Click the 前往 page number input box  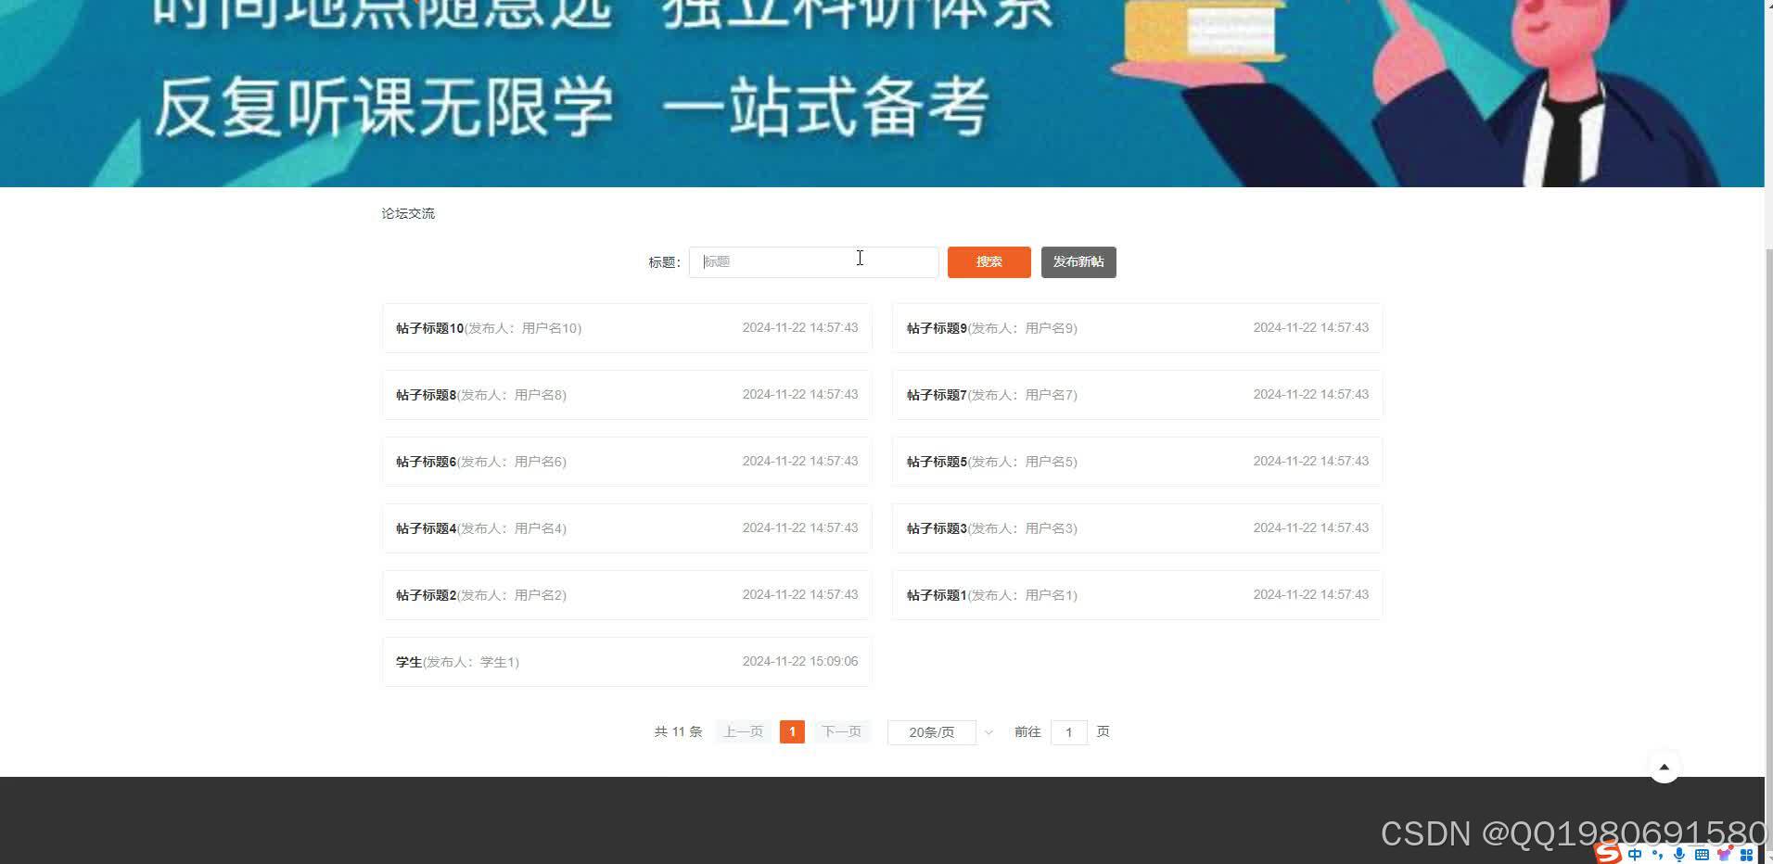[x=1069, y=731]
